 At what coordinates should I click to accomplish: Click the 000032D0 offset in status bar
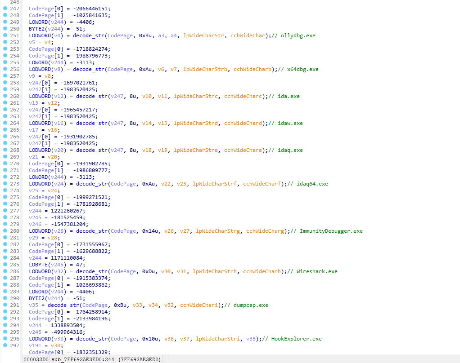[36, 359]
